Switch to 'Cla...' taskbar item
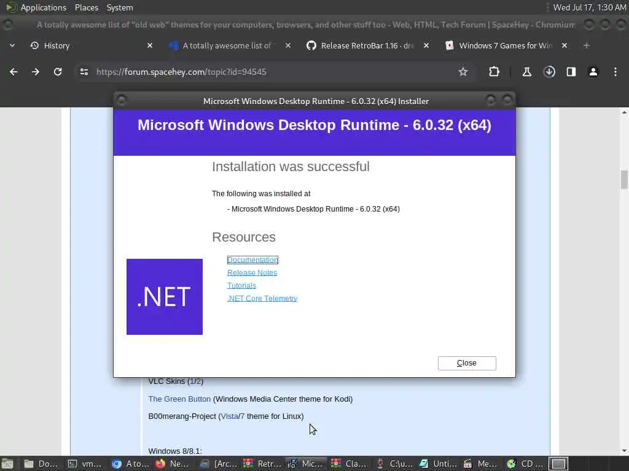This screenshot has width=629, height=471. tap(348, 464)
